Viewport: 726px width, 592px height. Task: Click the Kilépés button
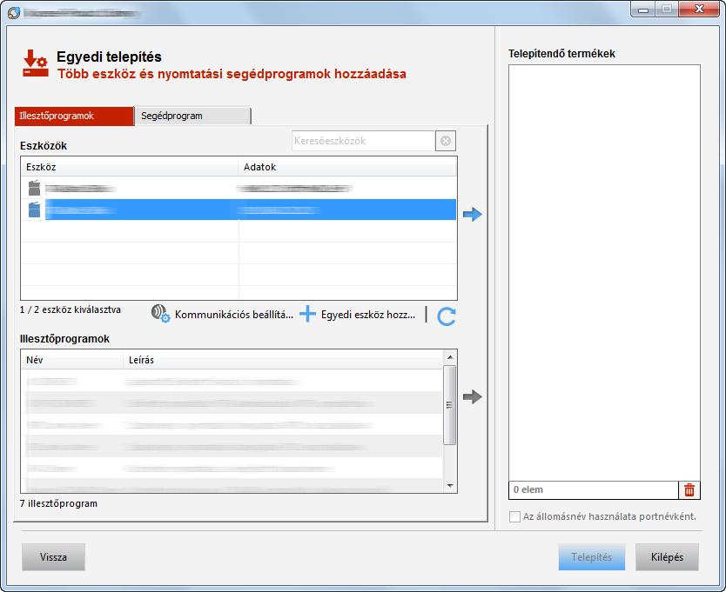[667, 557]
